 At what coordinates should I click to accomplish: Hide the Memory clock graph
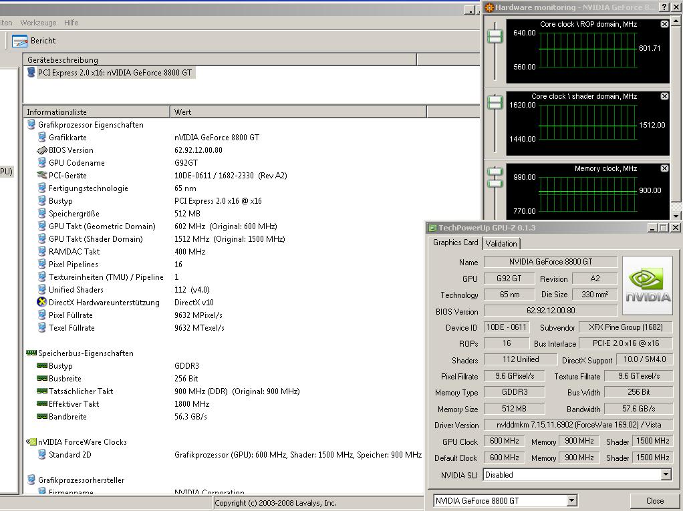pos(664,168)
